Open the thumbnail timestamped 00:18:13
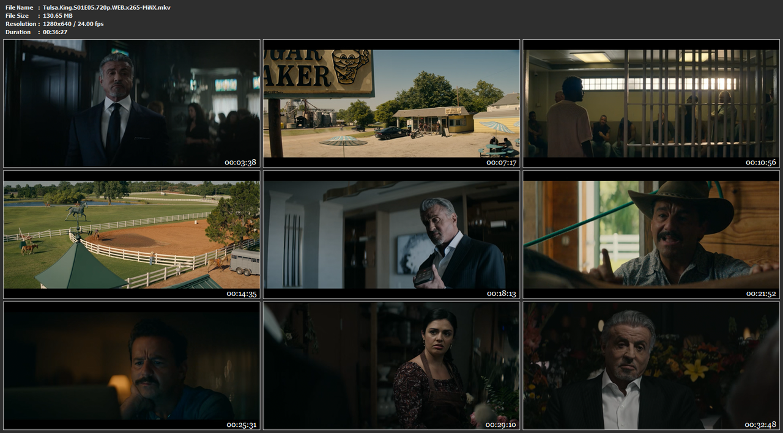 [391, 234]
